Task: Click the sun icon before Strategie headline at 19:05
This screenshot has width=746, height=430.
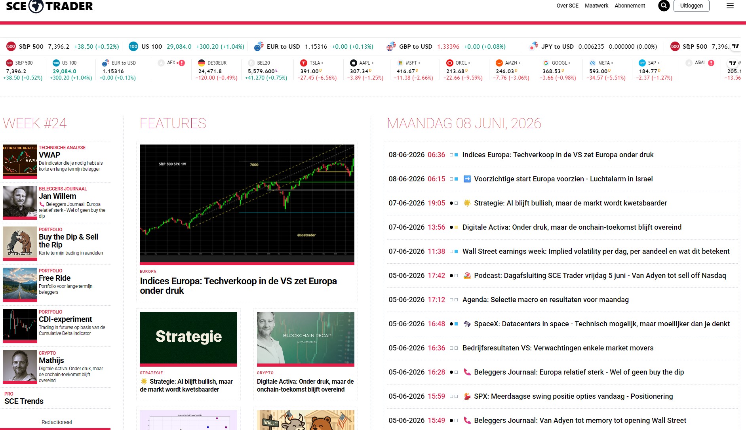Action: [x=467, y=203]
